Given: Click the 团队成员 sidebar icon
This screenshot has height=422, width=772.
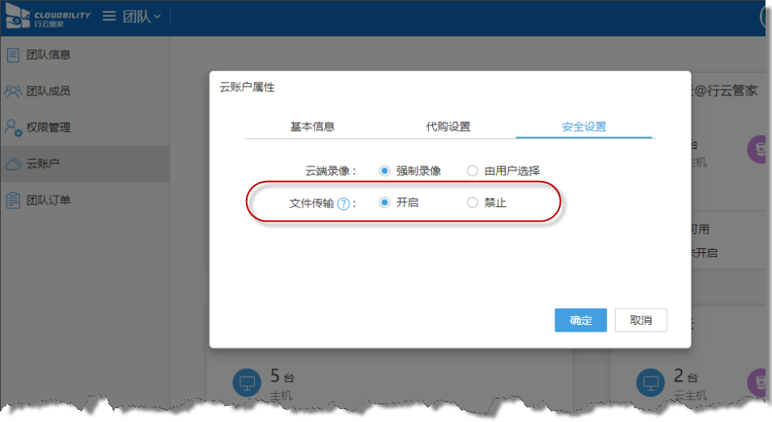Looking at the screenshot, I should [13, 91].
